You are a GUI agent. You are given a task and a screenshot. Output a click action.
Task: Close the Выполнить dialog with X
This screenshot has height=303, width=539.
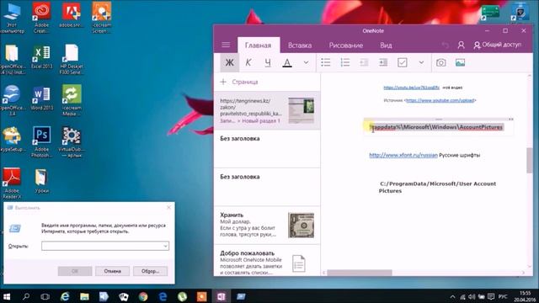click(168, 208)
